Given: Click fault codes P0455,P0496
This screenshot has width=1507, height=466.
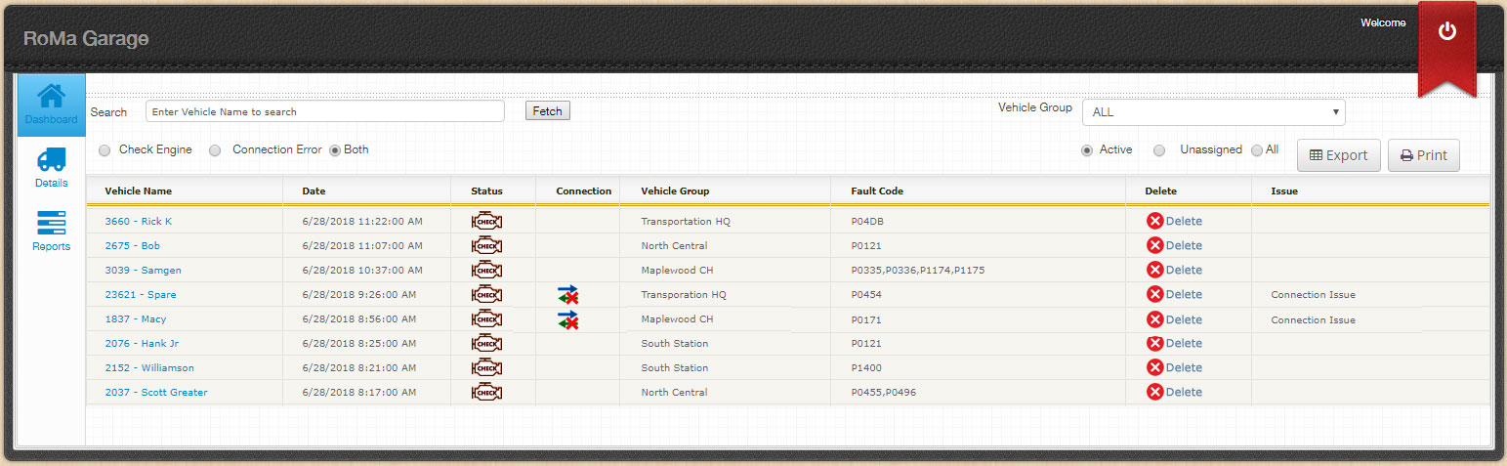Looking at the screenshot, I should pos(883,392).
